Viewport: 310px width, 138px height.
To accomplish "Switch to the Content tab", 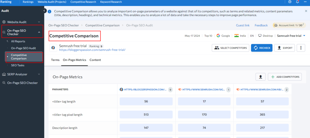I will click(95, 60).
